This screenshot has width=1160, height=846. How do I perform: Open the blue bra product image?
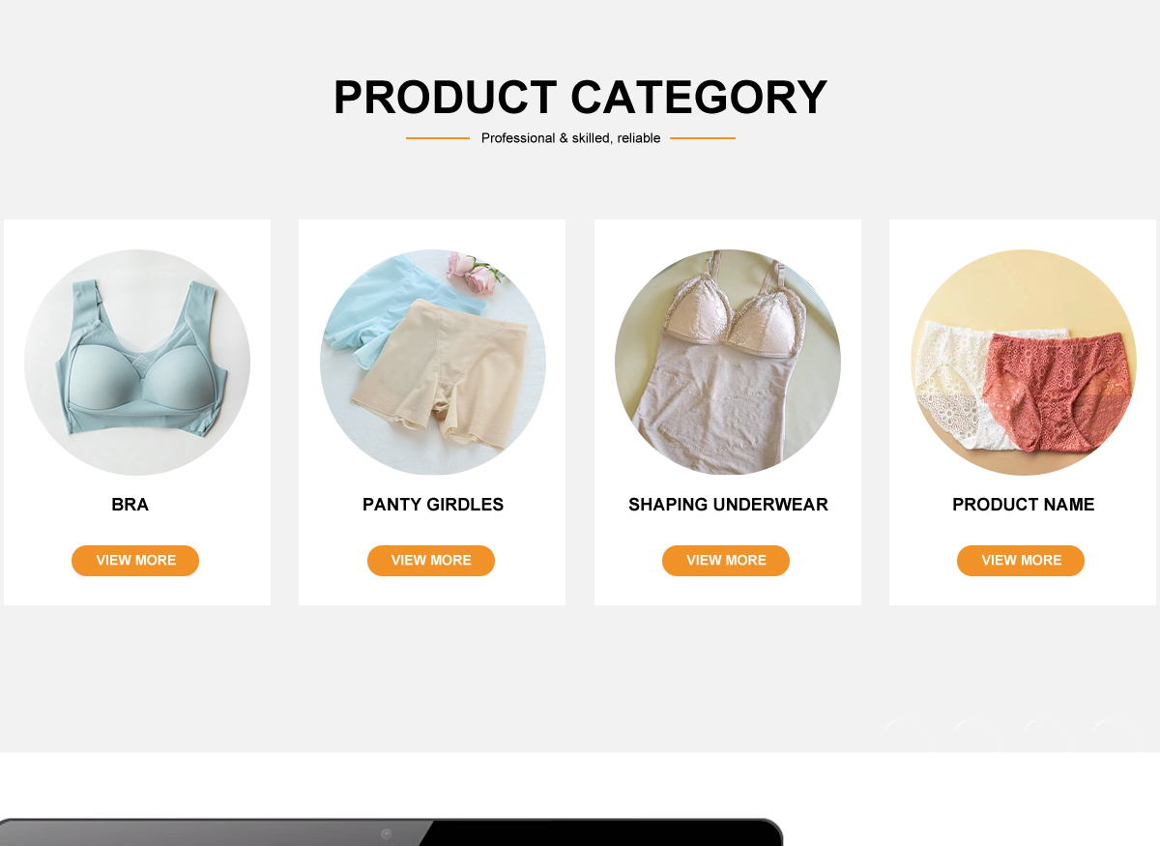click(137, 363)
